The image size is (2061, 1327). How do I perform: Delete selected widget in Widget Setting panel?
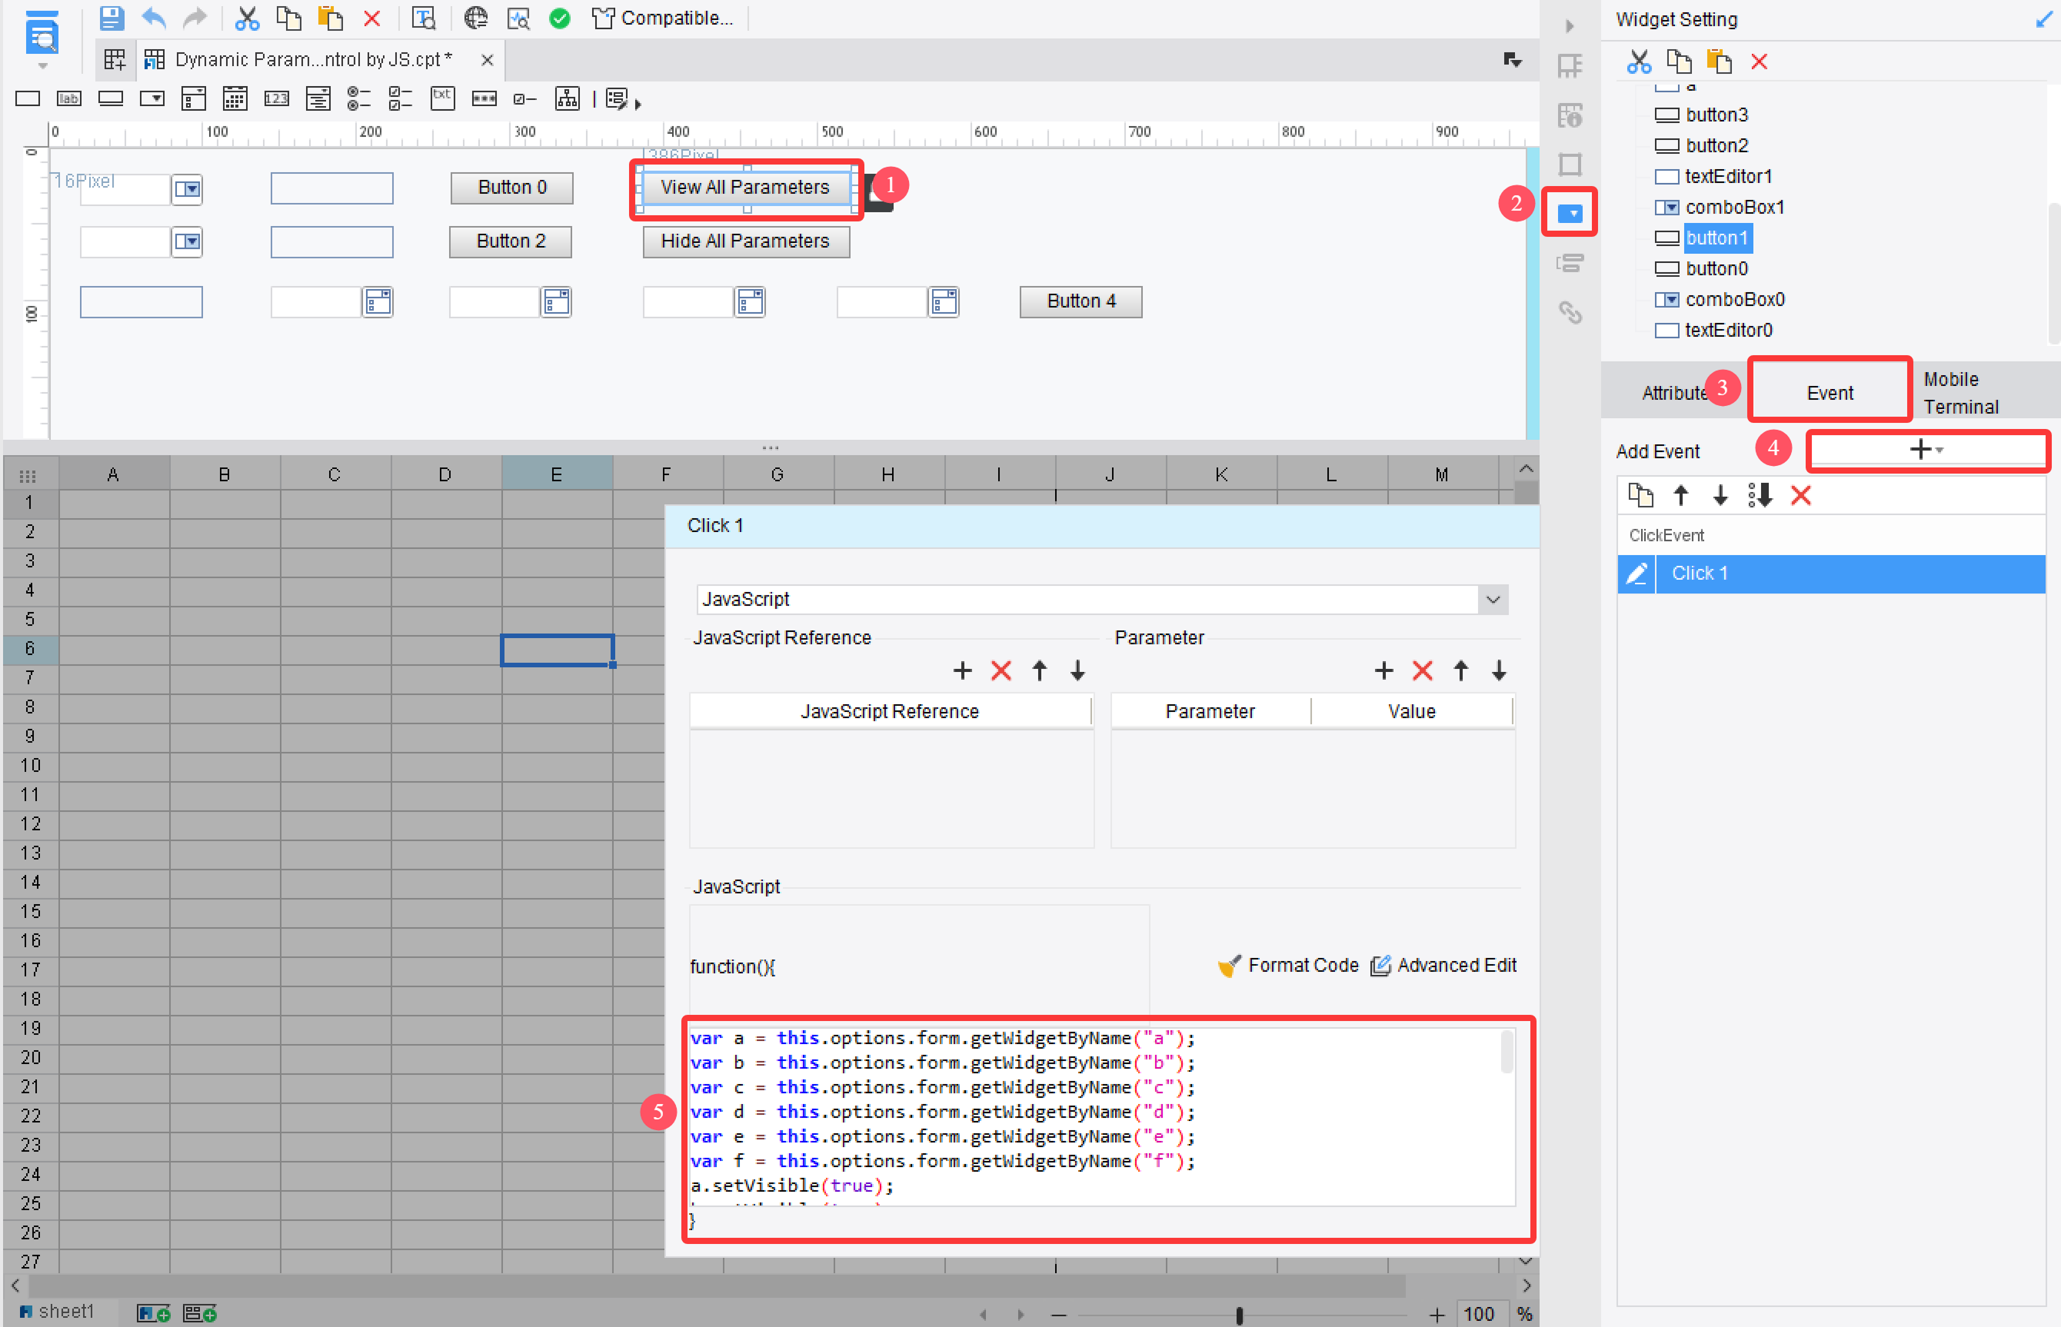(x=1760, y=62)
